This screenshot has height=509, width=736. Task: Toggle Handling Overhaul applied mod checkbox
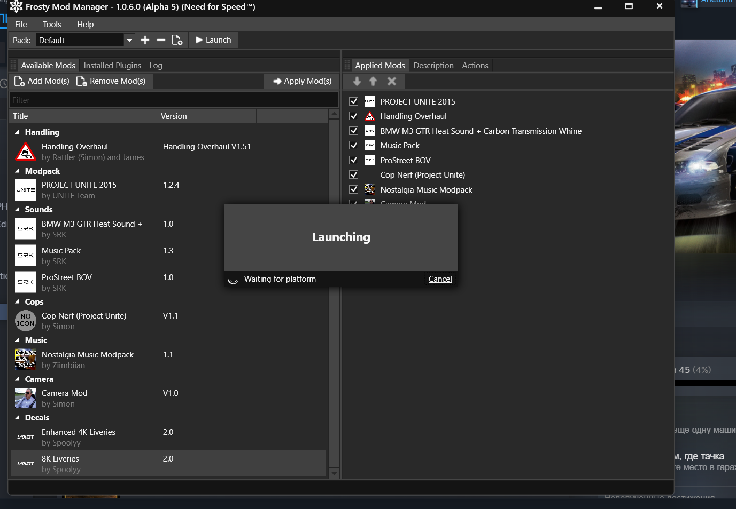[353, 116]
